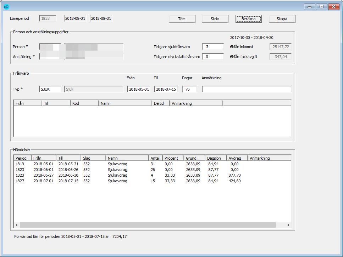The image size is (343, 257).
Task: Click the Person code input field
Action: [50, 47]
